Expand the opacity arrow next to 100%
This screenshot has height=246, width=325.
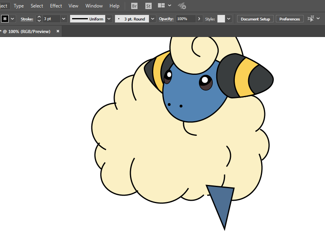(x=199, y=19)
